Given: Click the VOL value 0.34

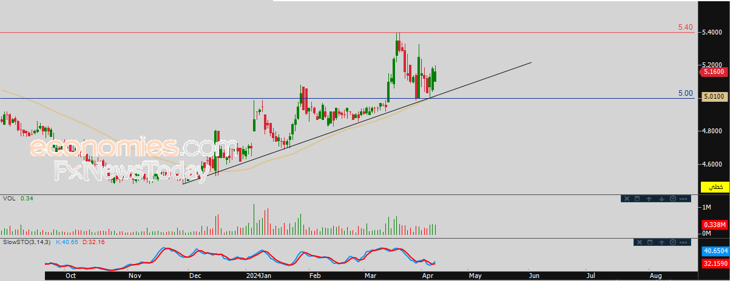Looking at the screenshot, I should (26, 198).
